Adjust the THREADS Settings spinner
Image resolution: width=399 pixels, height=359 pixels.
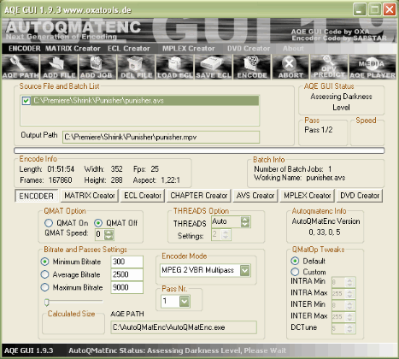point(226,234)
